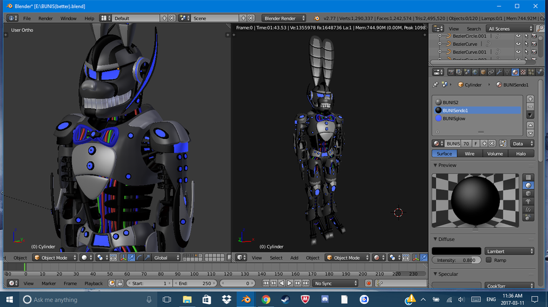This screenshot has width=548, height=307.
Task: Open the Texture checkerboard tab
Action: pyautogui.click(x=523, y=72)
